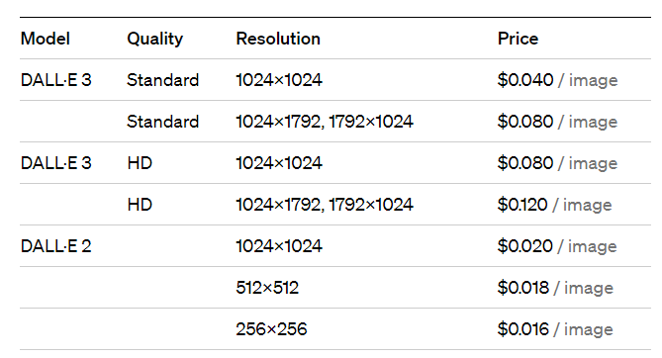This screenshot has height=358, width=662.
Task: Click Standard quality for 1024×1024
Action: pos(162,80)
